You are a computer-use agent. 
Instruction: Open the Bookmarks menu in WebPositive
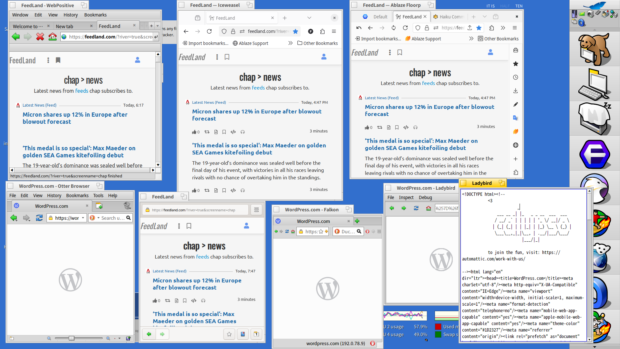(x=95, y=15)
